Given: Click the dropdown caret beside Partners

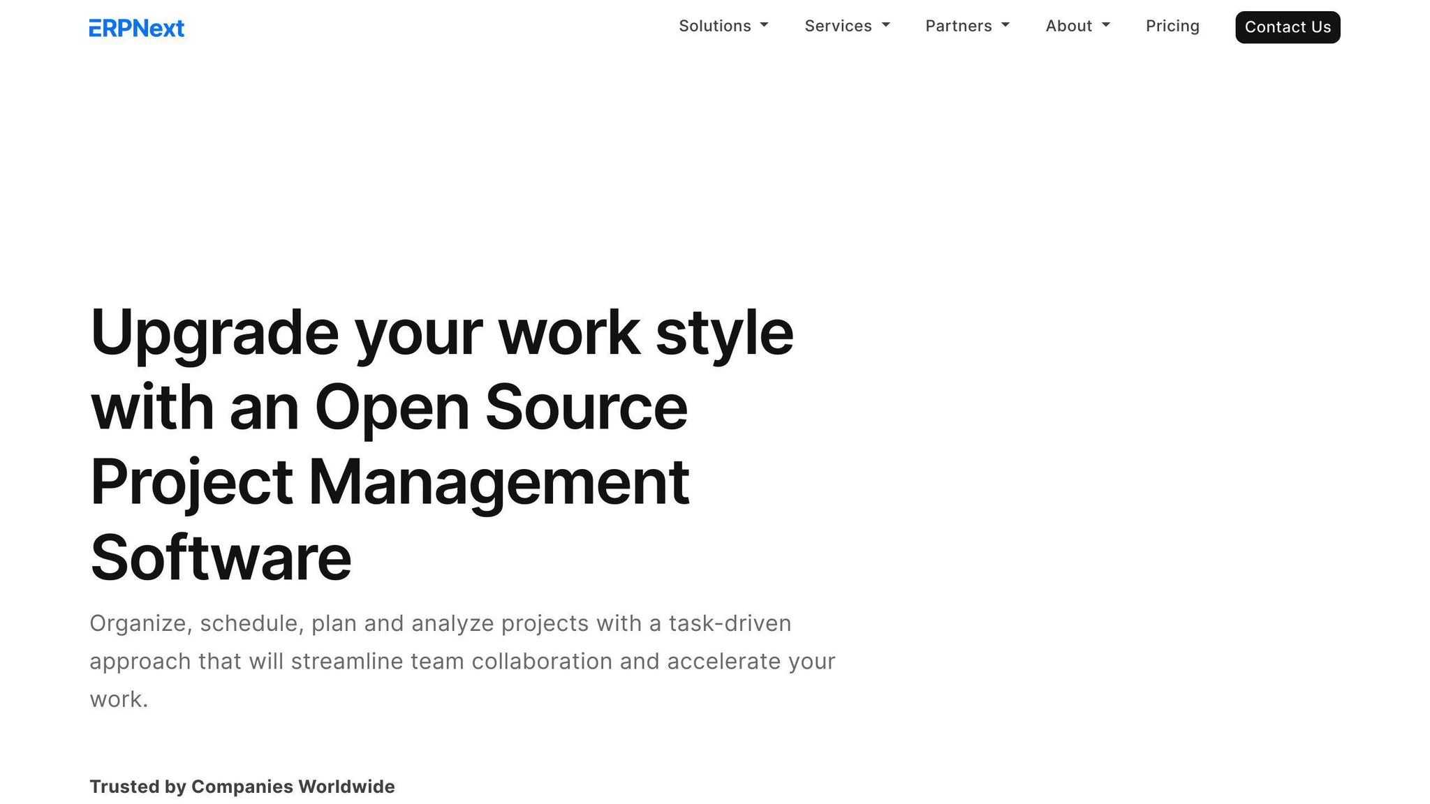Looking at the screenshot, I should click(x=1005, y=25).
